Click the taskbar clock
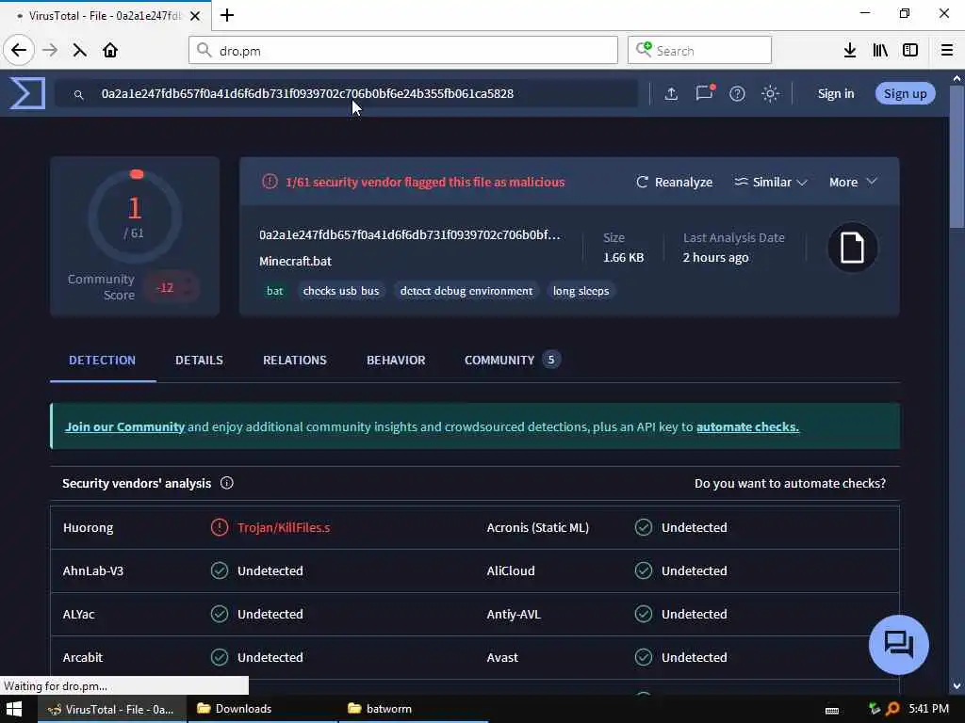 pyautogui.click(x=928, y=709)
